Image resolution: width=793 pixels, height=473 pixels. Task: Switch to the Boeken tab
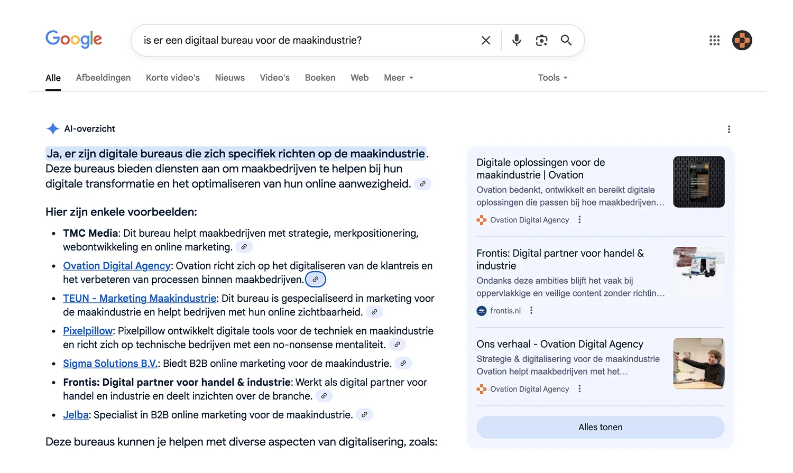coord(320,78)
